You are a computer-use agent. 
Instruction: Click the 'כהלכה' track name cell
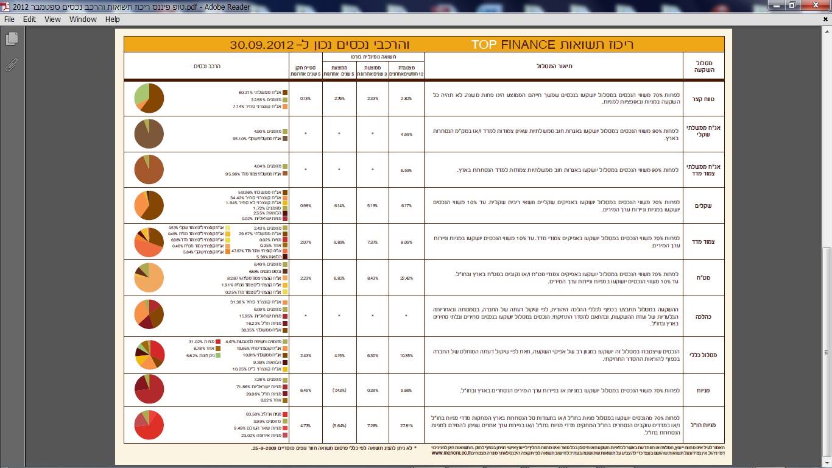[x=703, y=317]
